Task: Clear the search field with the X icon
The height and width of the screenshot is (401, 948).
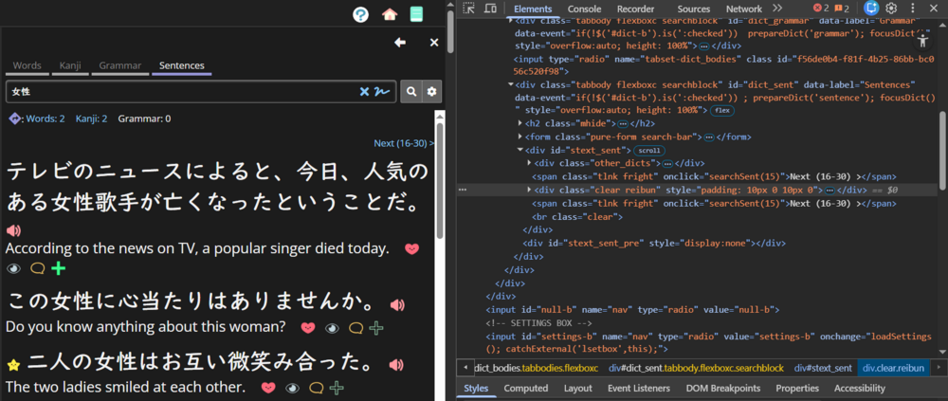Action: pyautogui.click(x=364, y=91)
